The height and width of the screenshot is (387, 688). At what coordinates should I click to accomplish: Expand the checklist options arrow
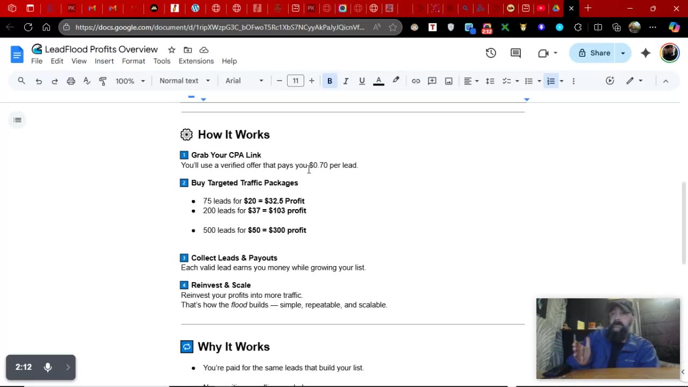pyautogui.click(x=517, y=81)
